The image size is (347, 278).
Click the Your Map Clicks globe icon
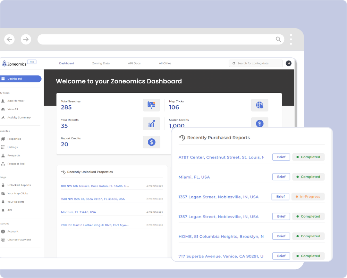point(3,193)
